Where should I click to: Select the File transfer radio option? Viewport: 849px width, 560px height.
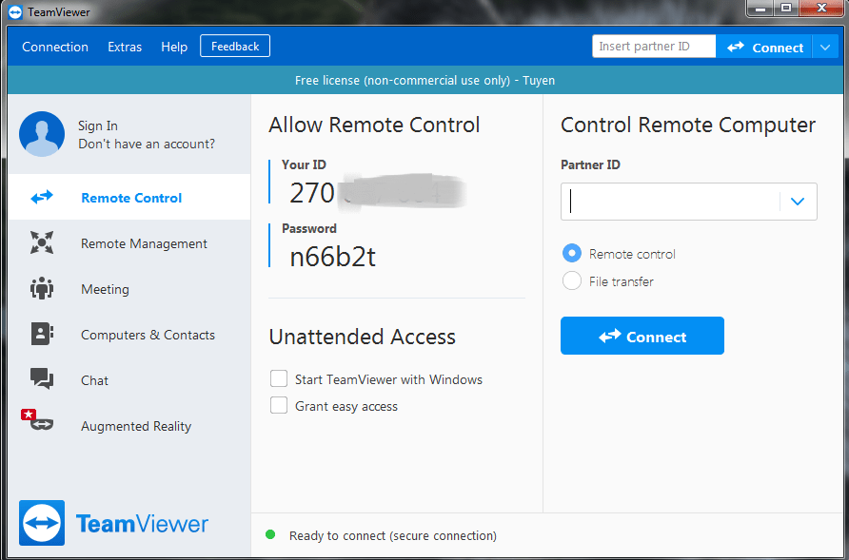tap(572, 280)
